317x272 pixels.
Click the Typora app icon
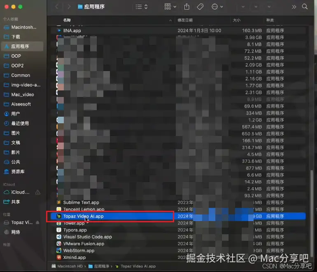[59, 230]
